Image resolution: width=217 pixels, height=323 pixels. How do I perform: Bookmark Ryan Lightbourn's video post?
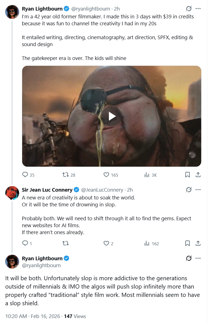(x=187, y=175)
